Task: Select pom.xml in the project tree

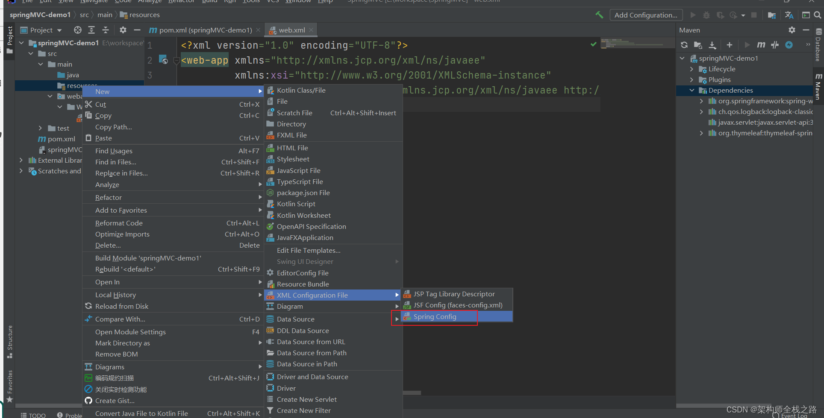Action: pyautogui.click(x=57, y=139)
